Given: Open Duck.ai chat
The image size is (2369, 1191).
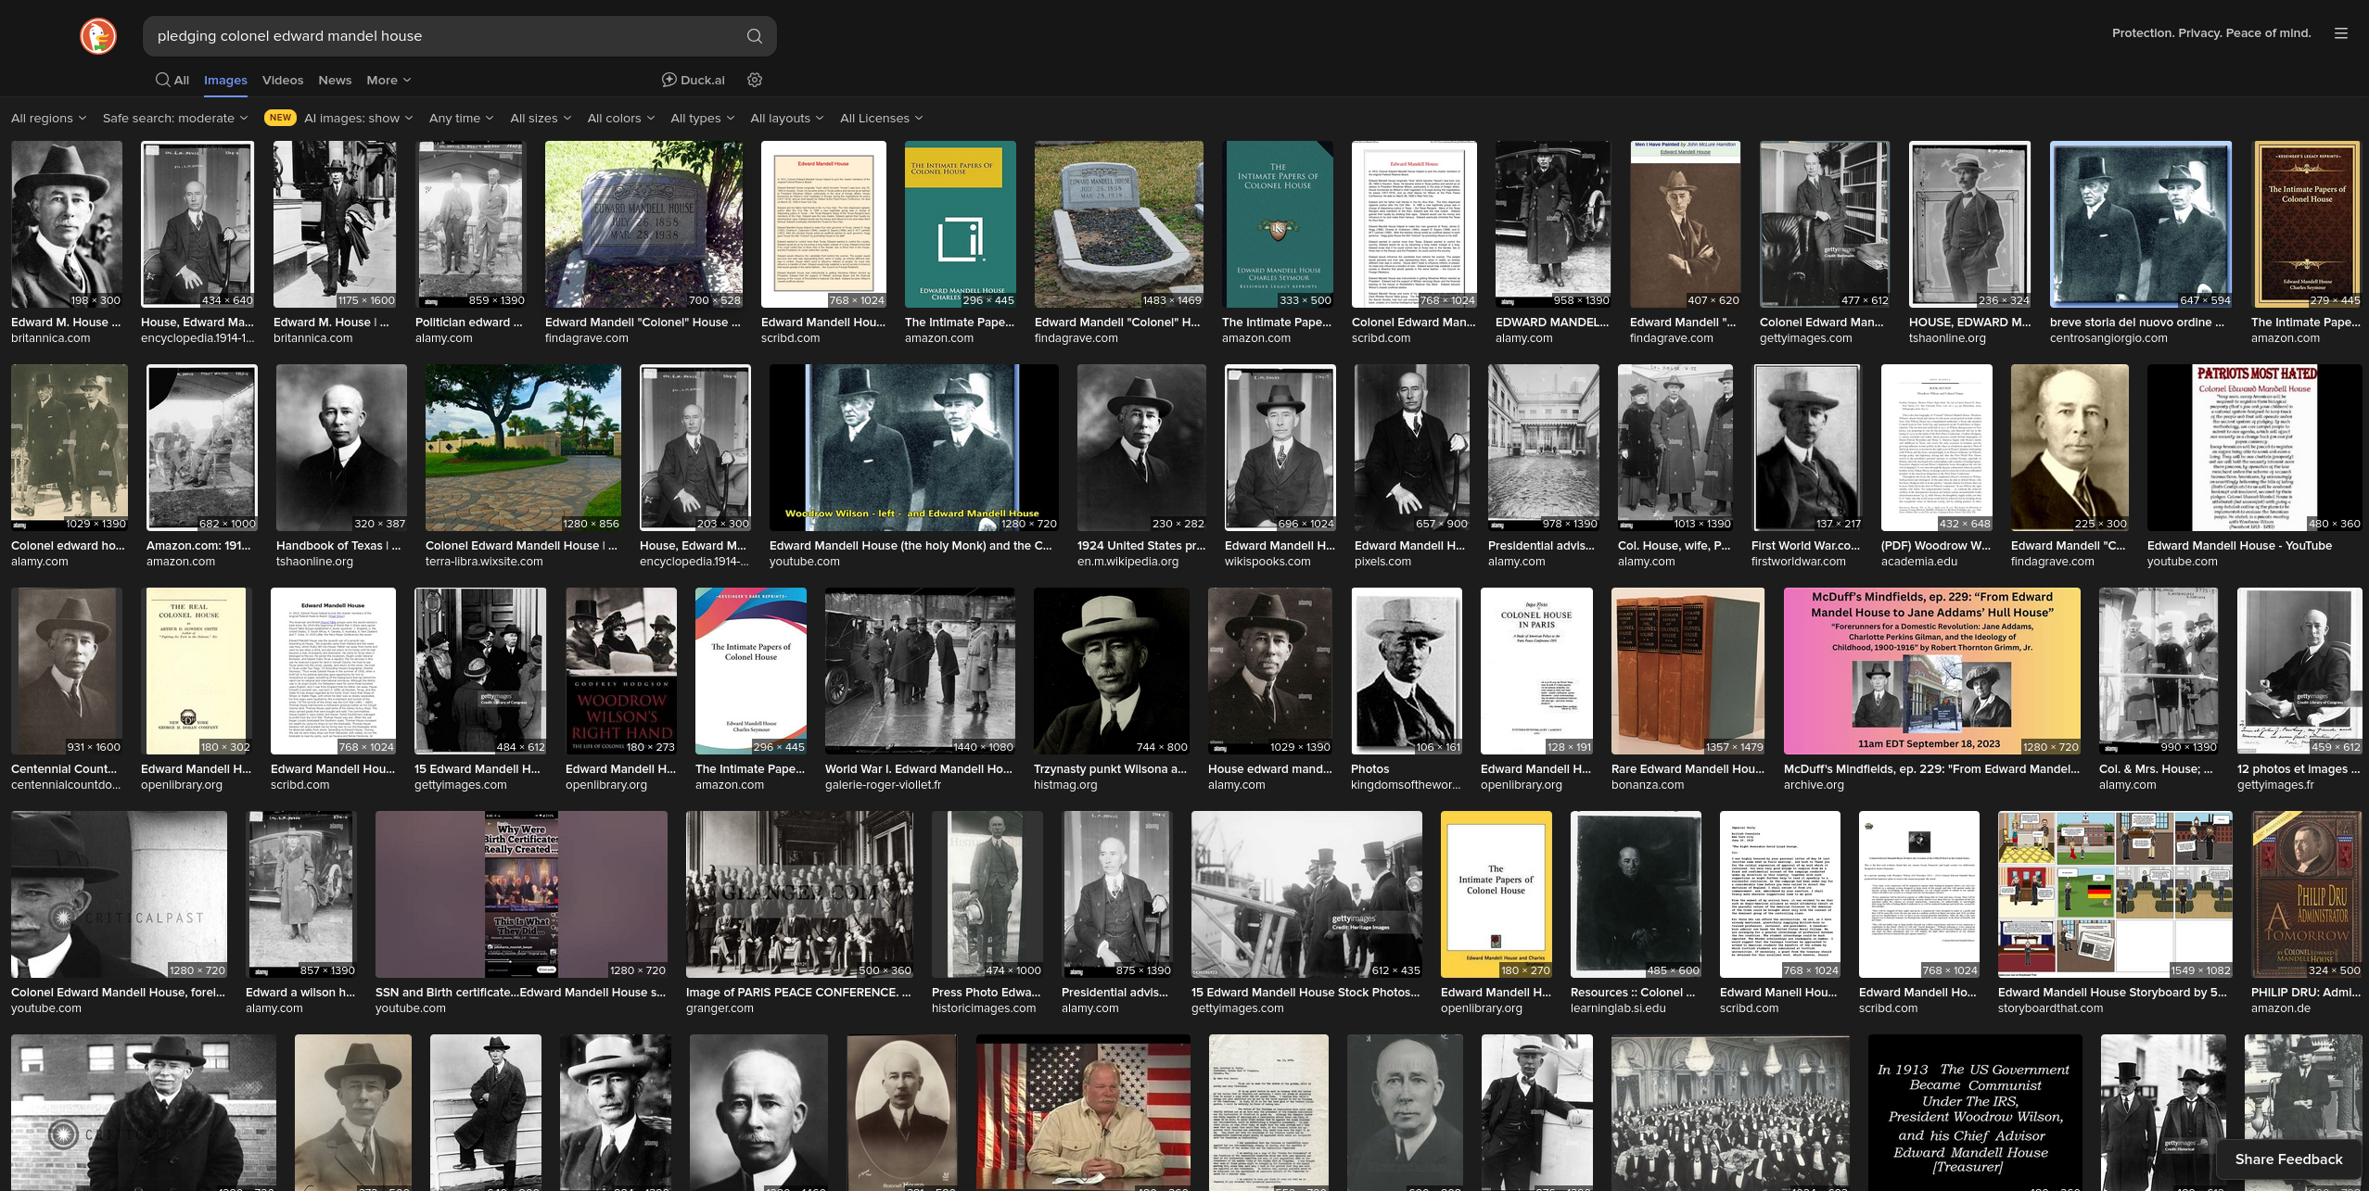Looking at the screenshot, I should (x=693, y=80).
